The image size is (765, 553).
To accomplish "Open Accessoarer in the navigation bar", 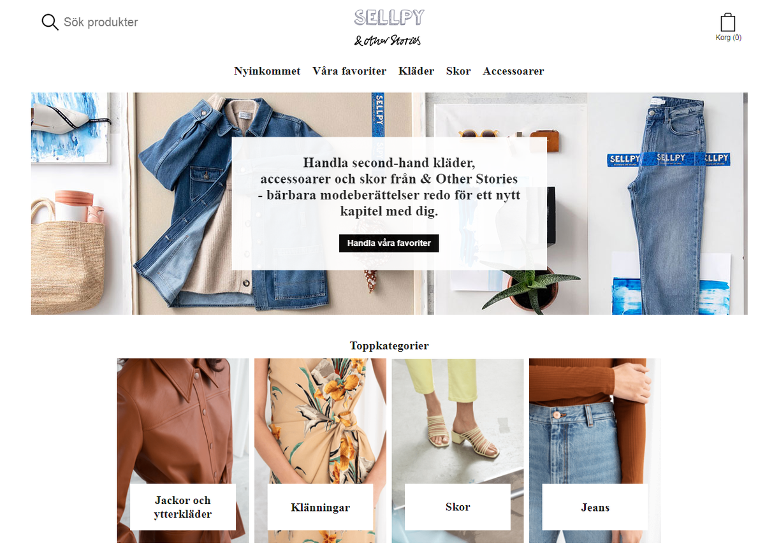I will [x=513, y=71].
